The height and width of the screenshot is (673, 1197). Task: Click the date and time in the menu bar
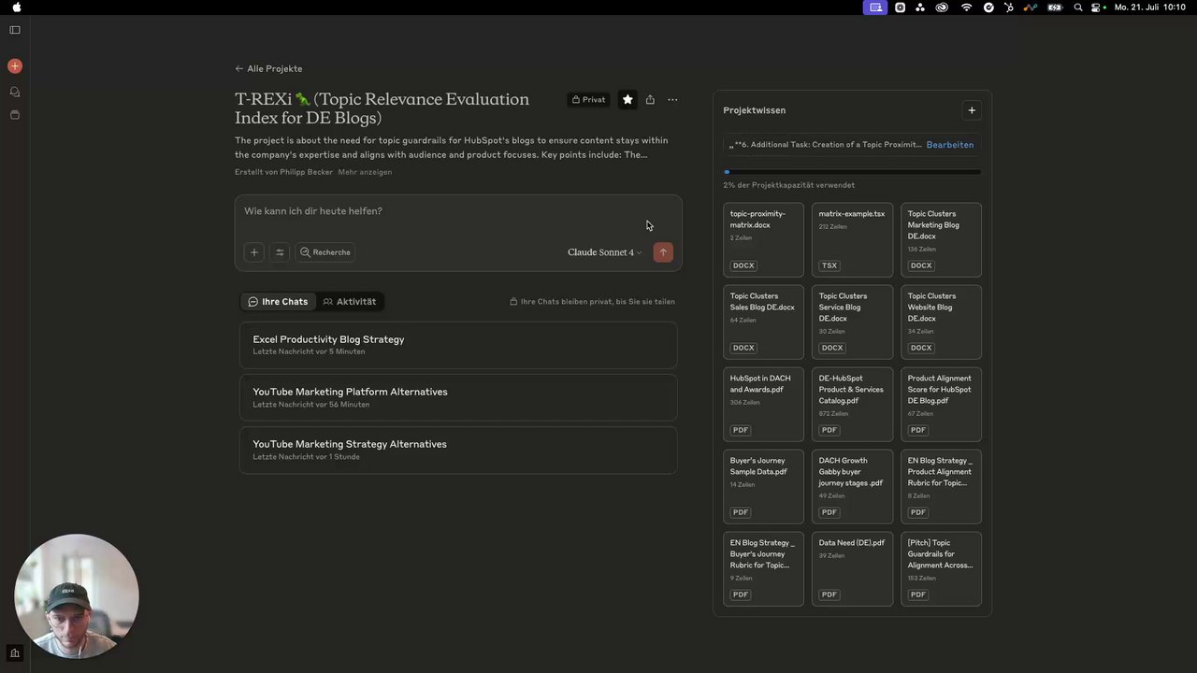pos(1150,7)
